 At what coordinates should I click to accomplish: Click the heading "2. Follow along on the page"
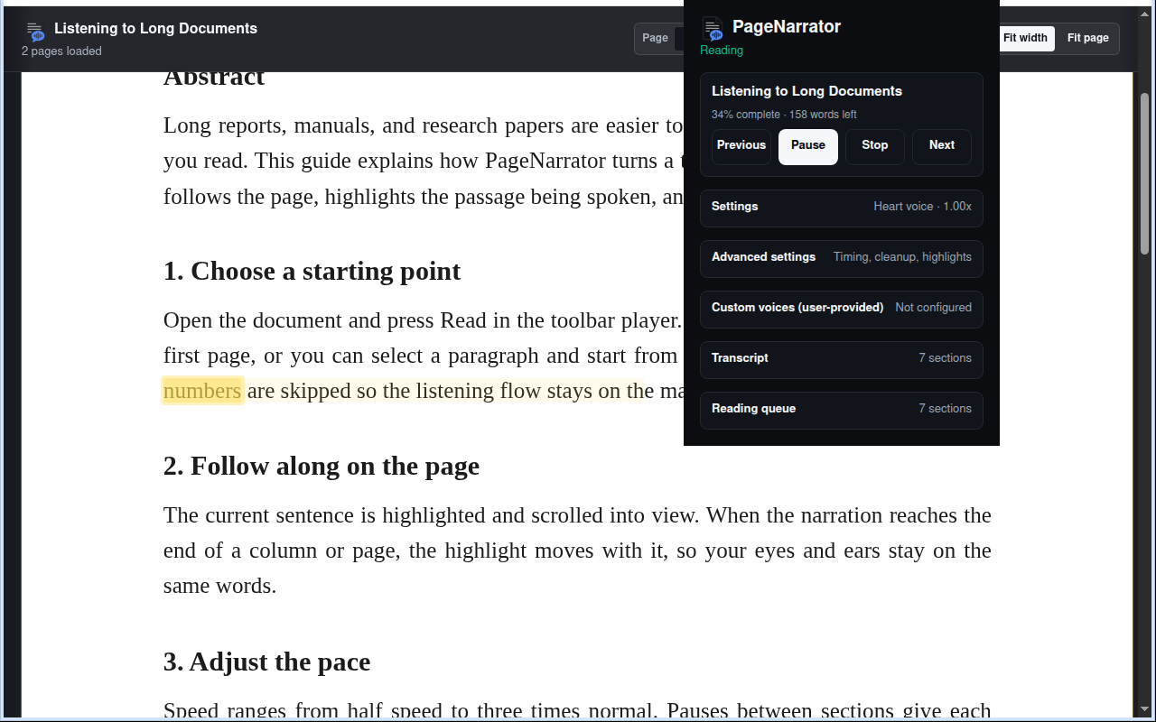322,466
